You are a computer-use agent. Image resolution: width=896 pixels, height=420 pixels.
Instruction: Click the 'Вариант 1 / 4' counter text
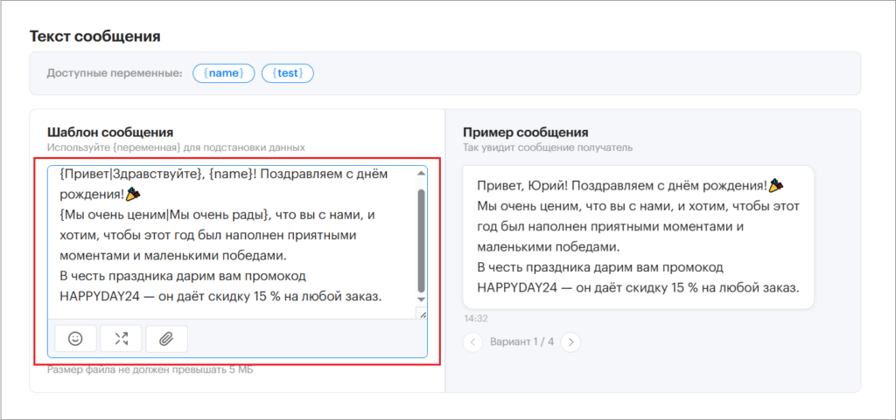click(521, 342)
